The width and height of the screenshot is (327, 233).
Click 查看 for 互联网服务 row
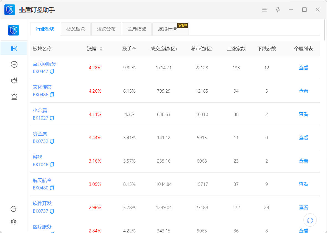pyautogui.click(x=303, y=68)
